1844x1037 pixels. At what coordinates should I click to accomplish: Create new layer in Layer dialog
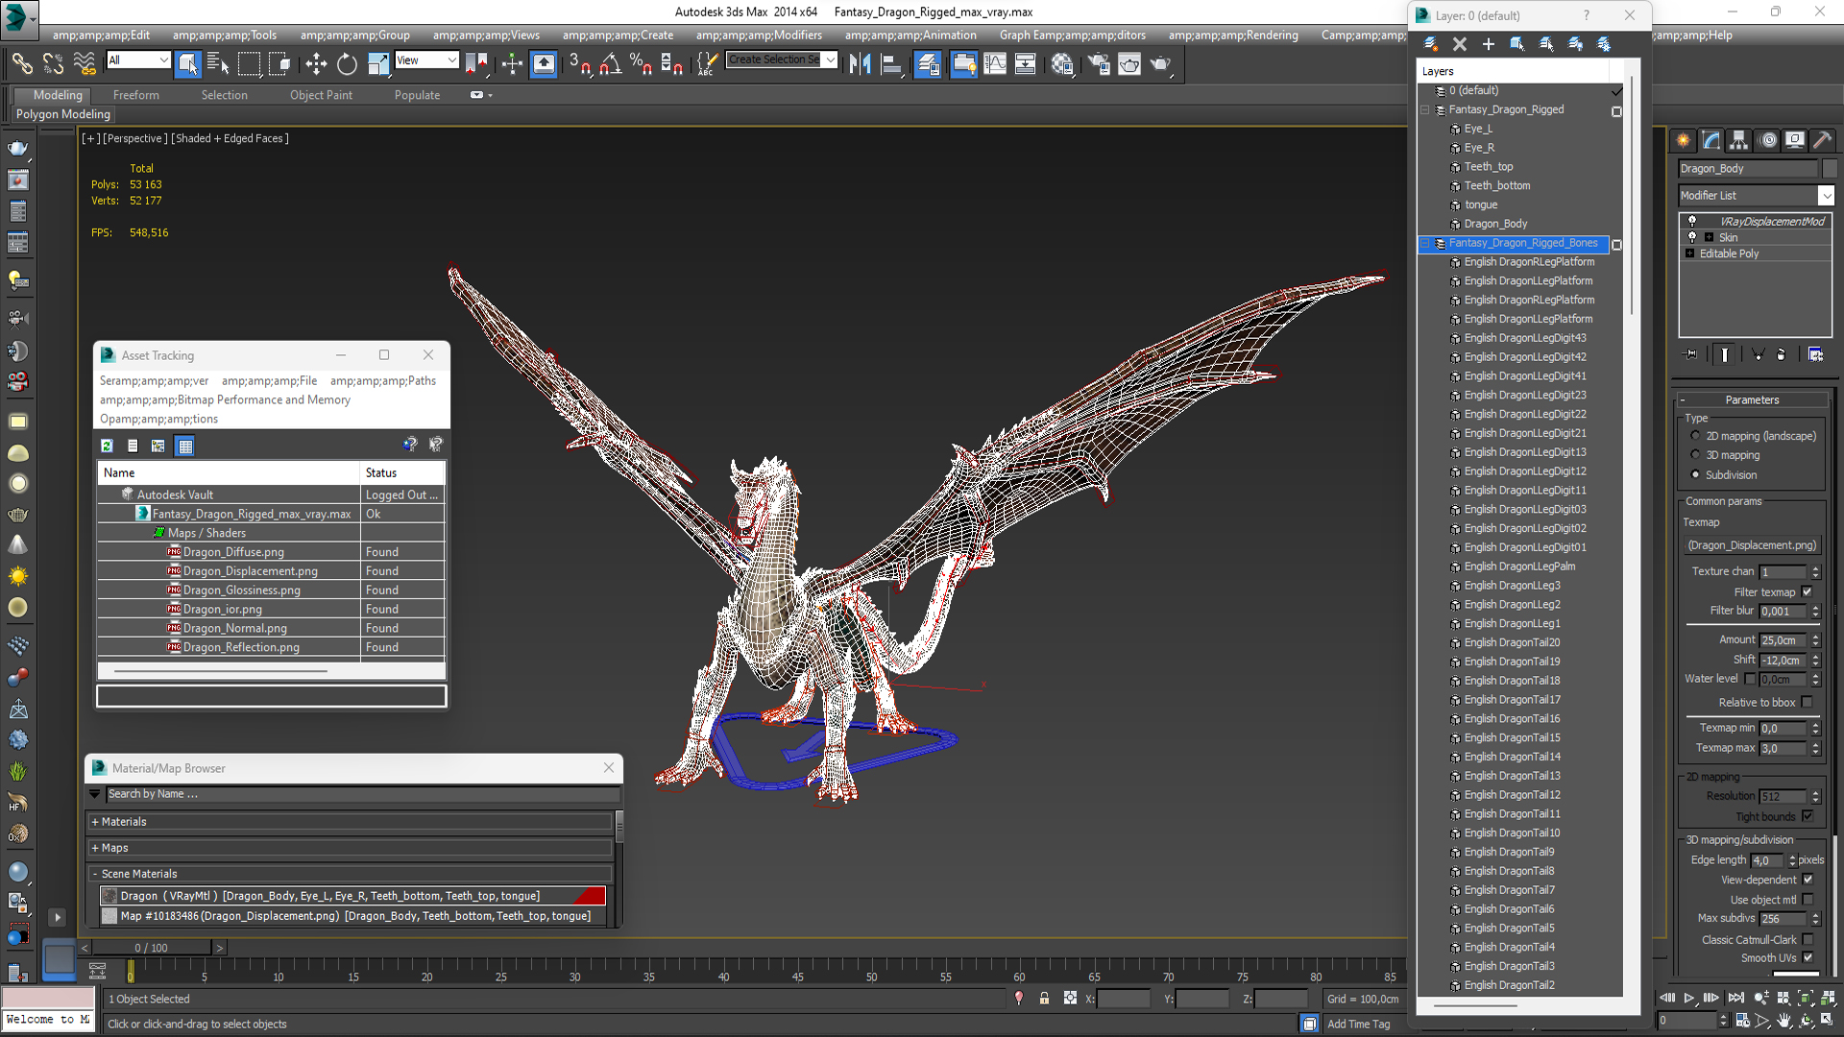(x=1431, y=44)
